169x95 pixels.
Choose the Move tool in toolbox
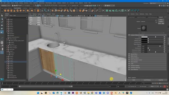tap(2, 25)
